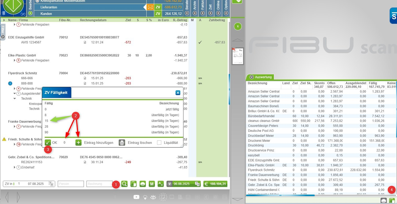Collapse the Auswertung panel tab
397x204 pixels.
(252, 77)
